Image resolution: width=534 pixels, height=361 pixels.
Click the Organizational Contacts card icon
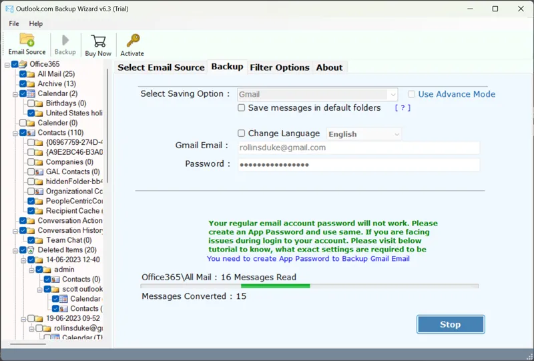[x=39, y=192]
